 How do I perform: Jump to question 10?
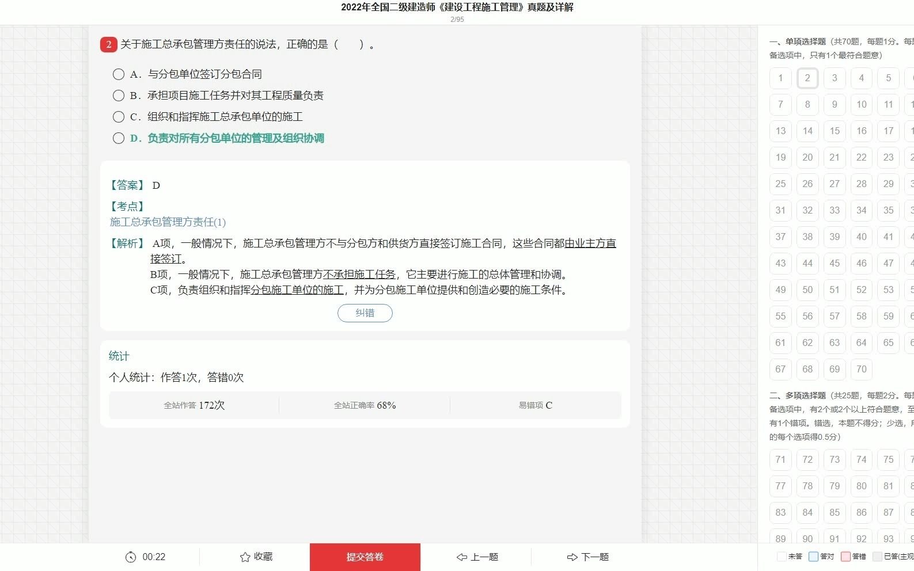tap(862, 105)
